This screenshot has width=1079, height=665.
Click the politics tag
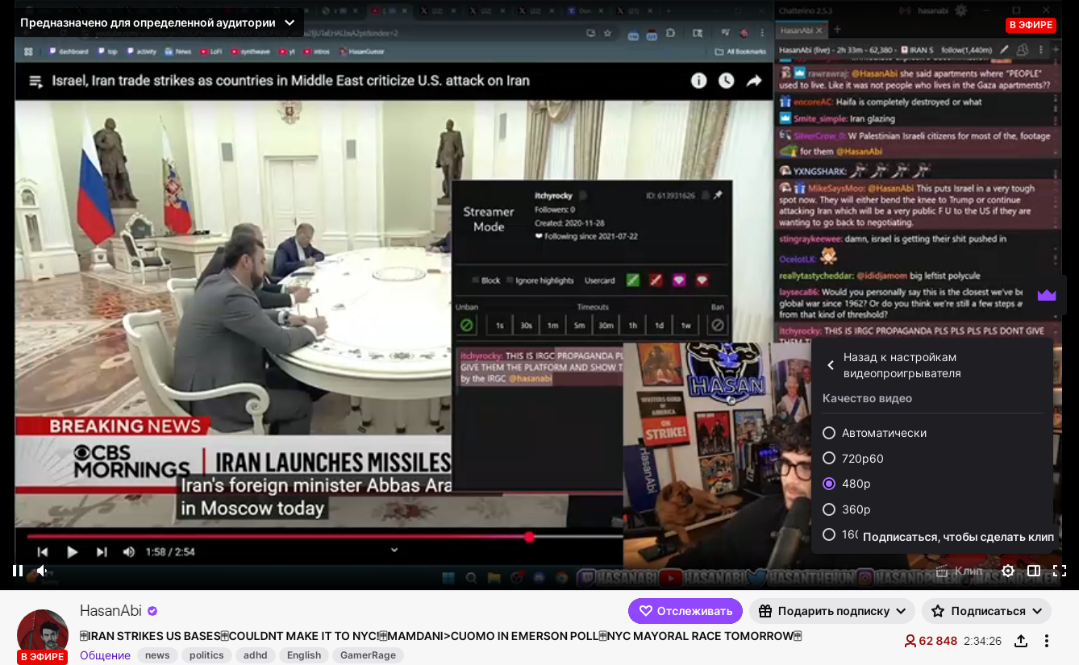pyautogui.click(x=206, y=655)
